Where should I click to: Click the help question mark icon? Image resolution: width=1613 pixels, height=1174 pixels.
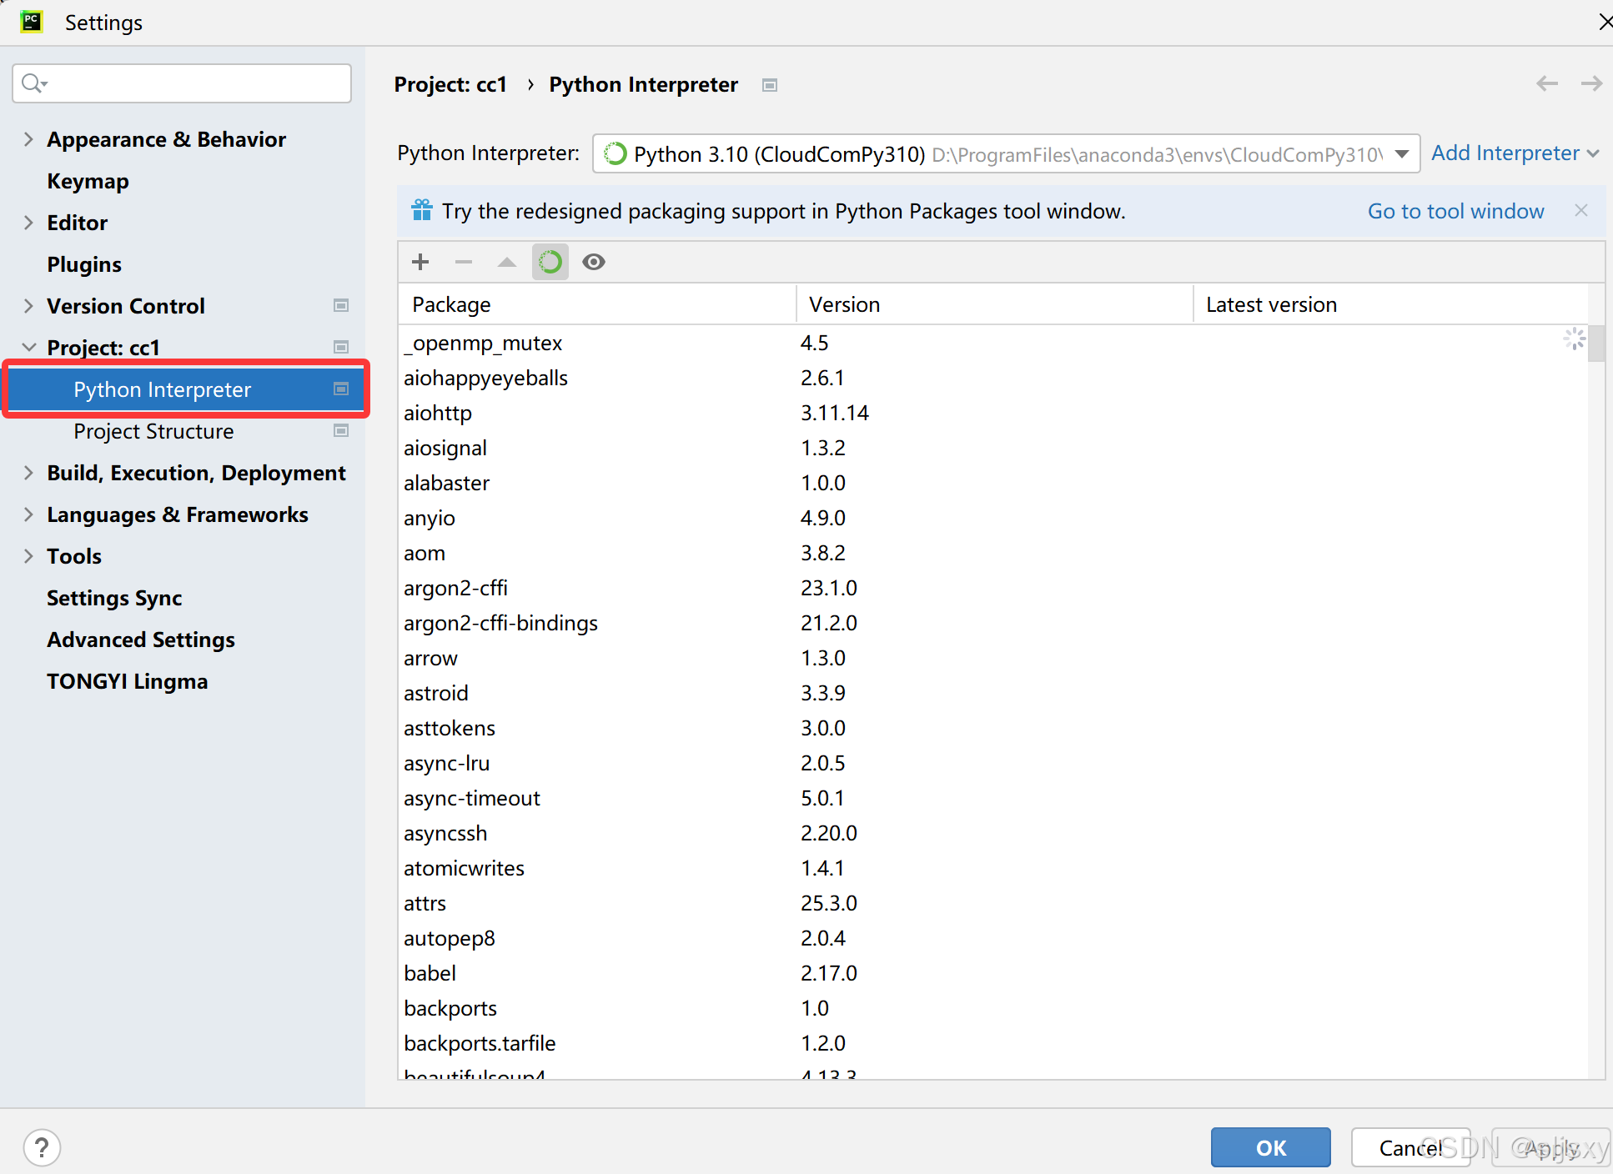[42, 1147]
